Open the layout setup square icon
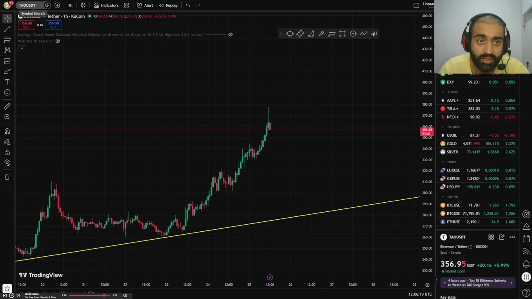 pos(416,5)
